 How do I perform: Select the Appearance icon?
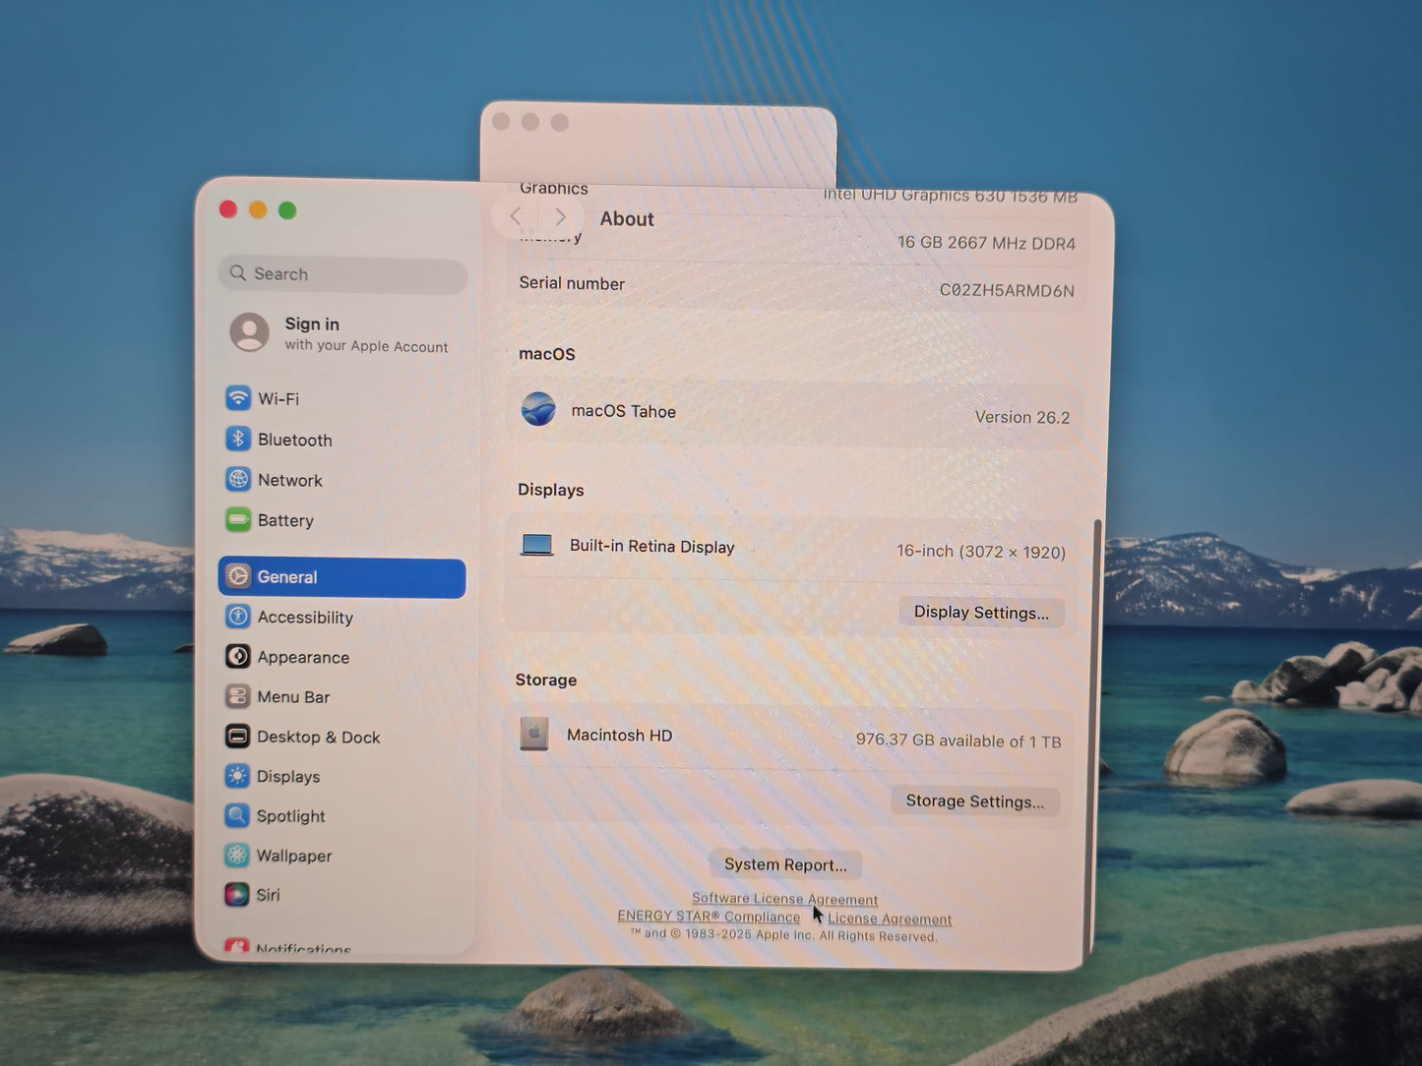237,657
